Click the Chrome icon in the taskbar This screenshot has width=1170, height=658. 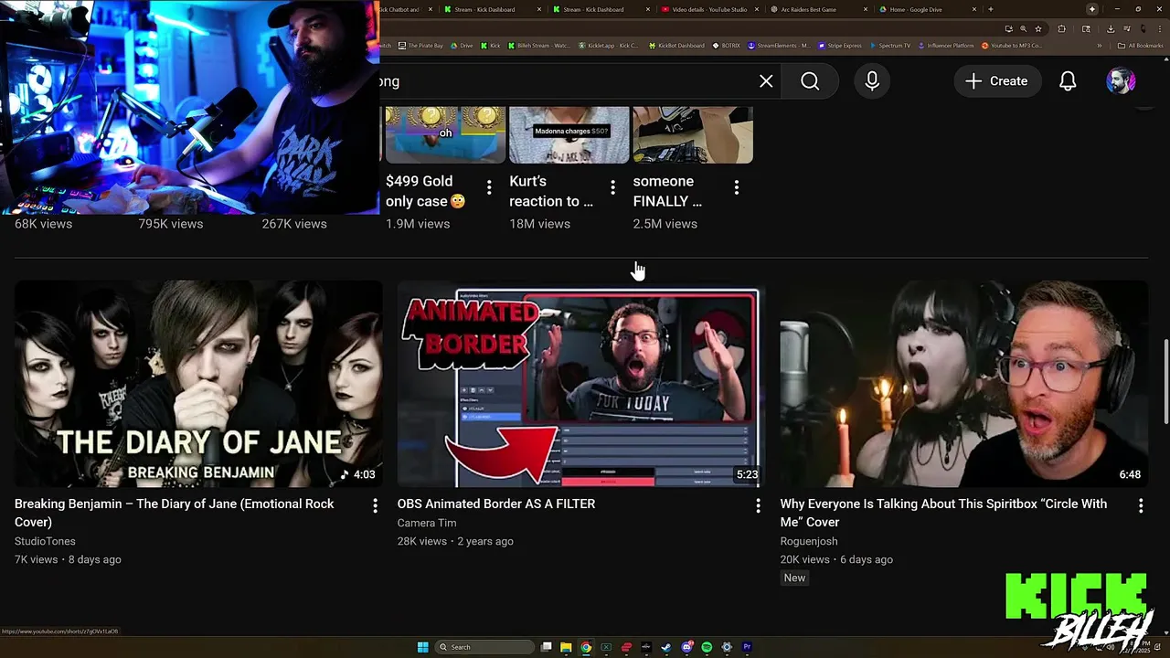pyautogui.click(x=586, y=647)
